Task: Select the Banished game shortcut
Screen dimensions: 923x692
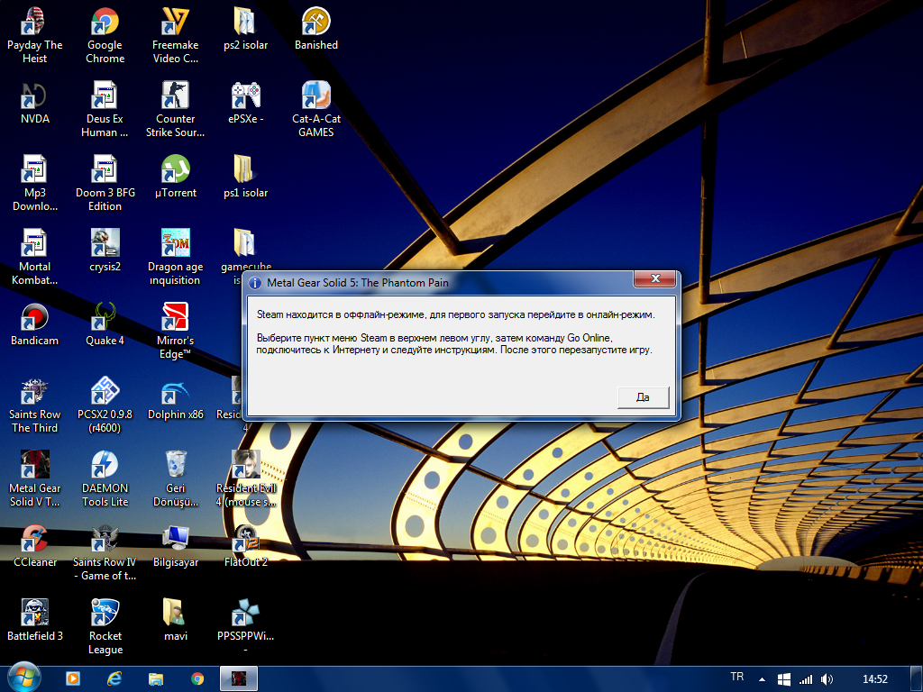Action: [x=316, y=29]
